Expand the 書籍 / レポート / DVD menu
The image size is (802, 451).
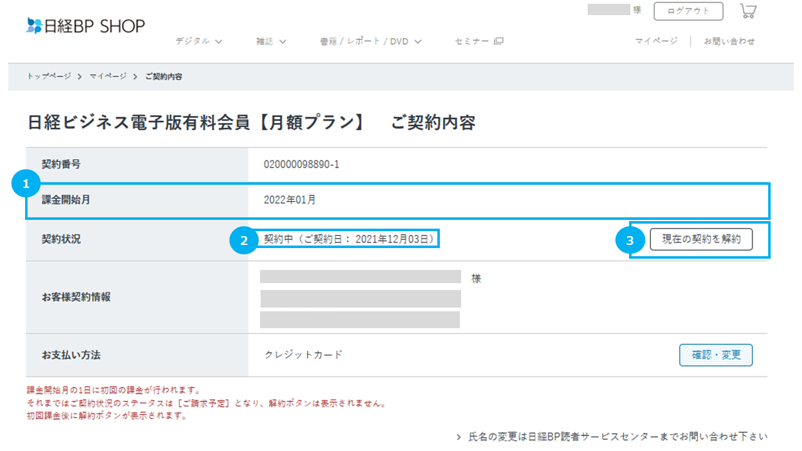click(x=370, y=41)
